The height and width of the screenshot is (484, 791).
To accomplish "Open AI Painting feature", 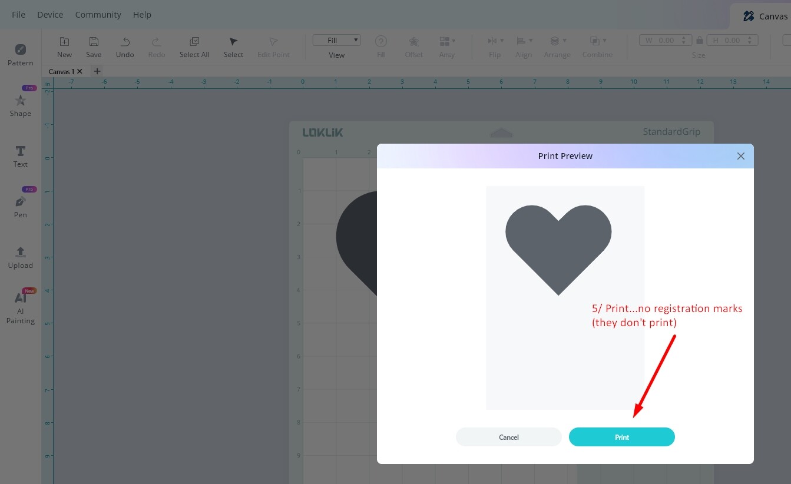I will [20, 308].
